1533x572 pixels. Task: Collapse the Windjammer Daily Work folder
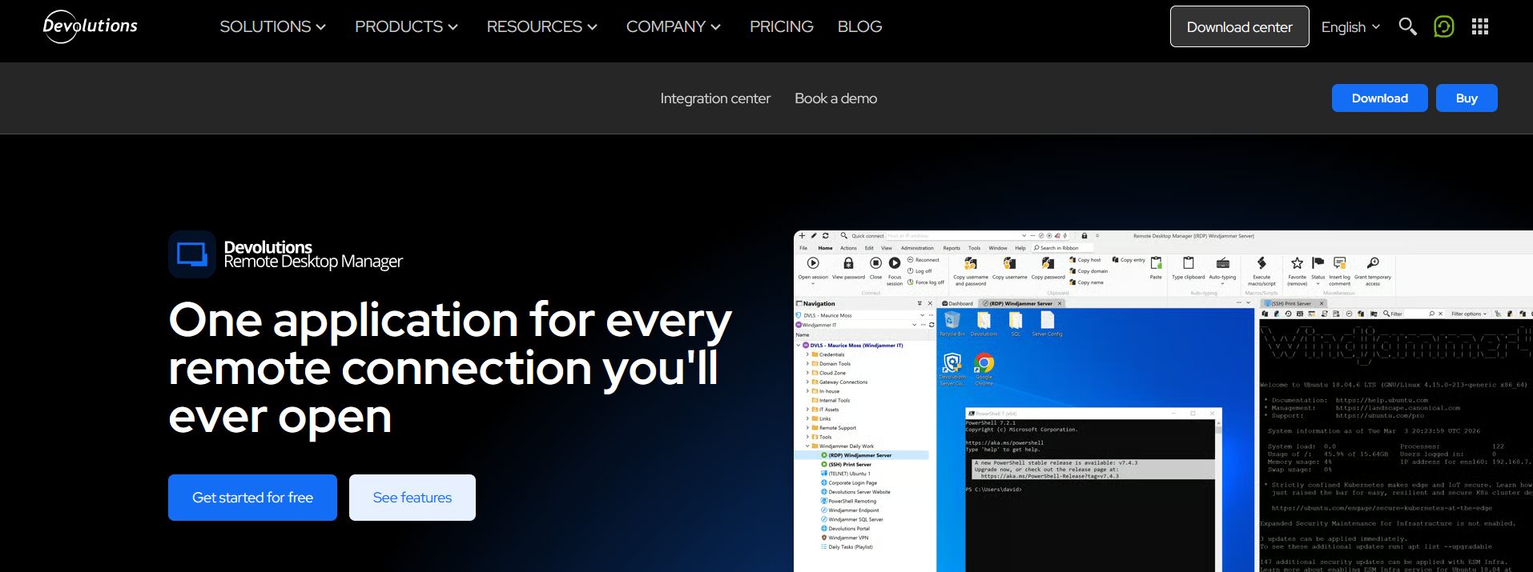point(807,446)
